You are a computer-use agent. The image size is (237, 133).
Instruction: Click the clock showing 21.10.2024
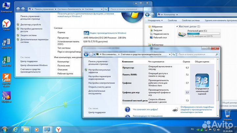pos(228,130)
